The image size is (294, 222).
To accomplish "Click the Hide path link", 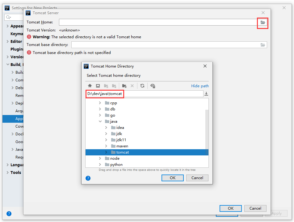I will click(x=200, y=86).
